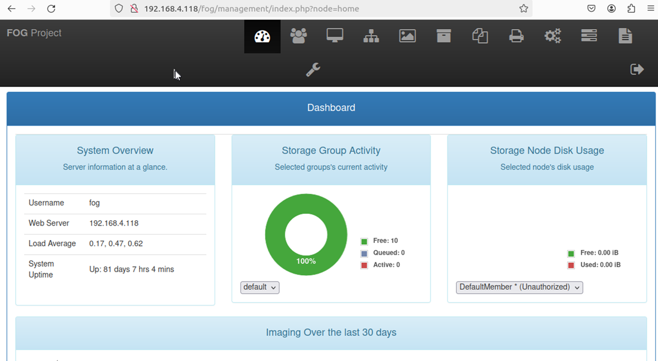Open the browser extensions puzzle icon

pos(631,8)
